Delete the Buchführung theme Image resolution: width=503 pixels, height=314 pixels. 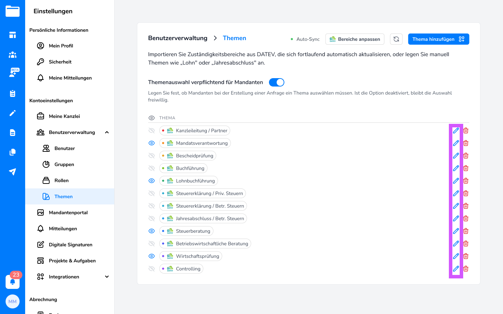[466, 168]
